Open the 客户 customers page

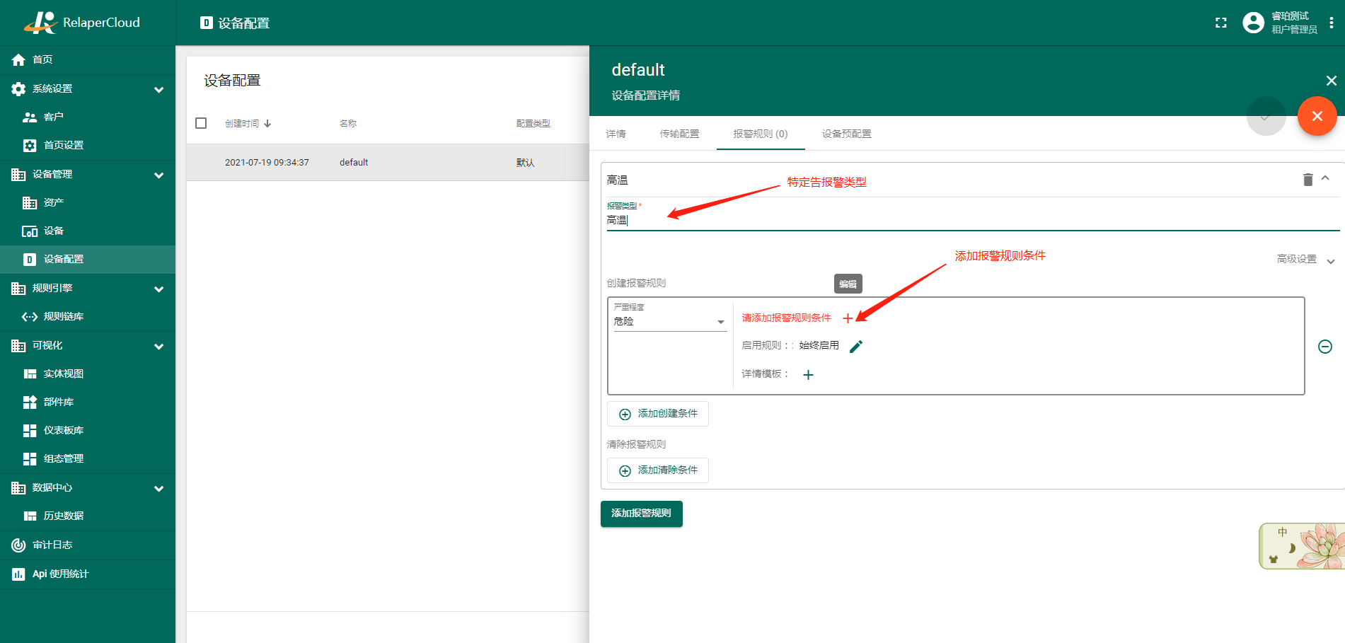click(x=88, y=117)
